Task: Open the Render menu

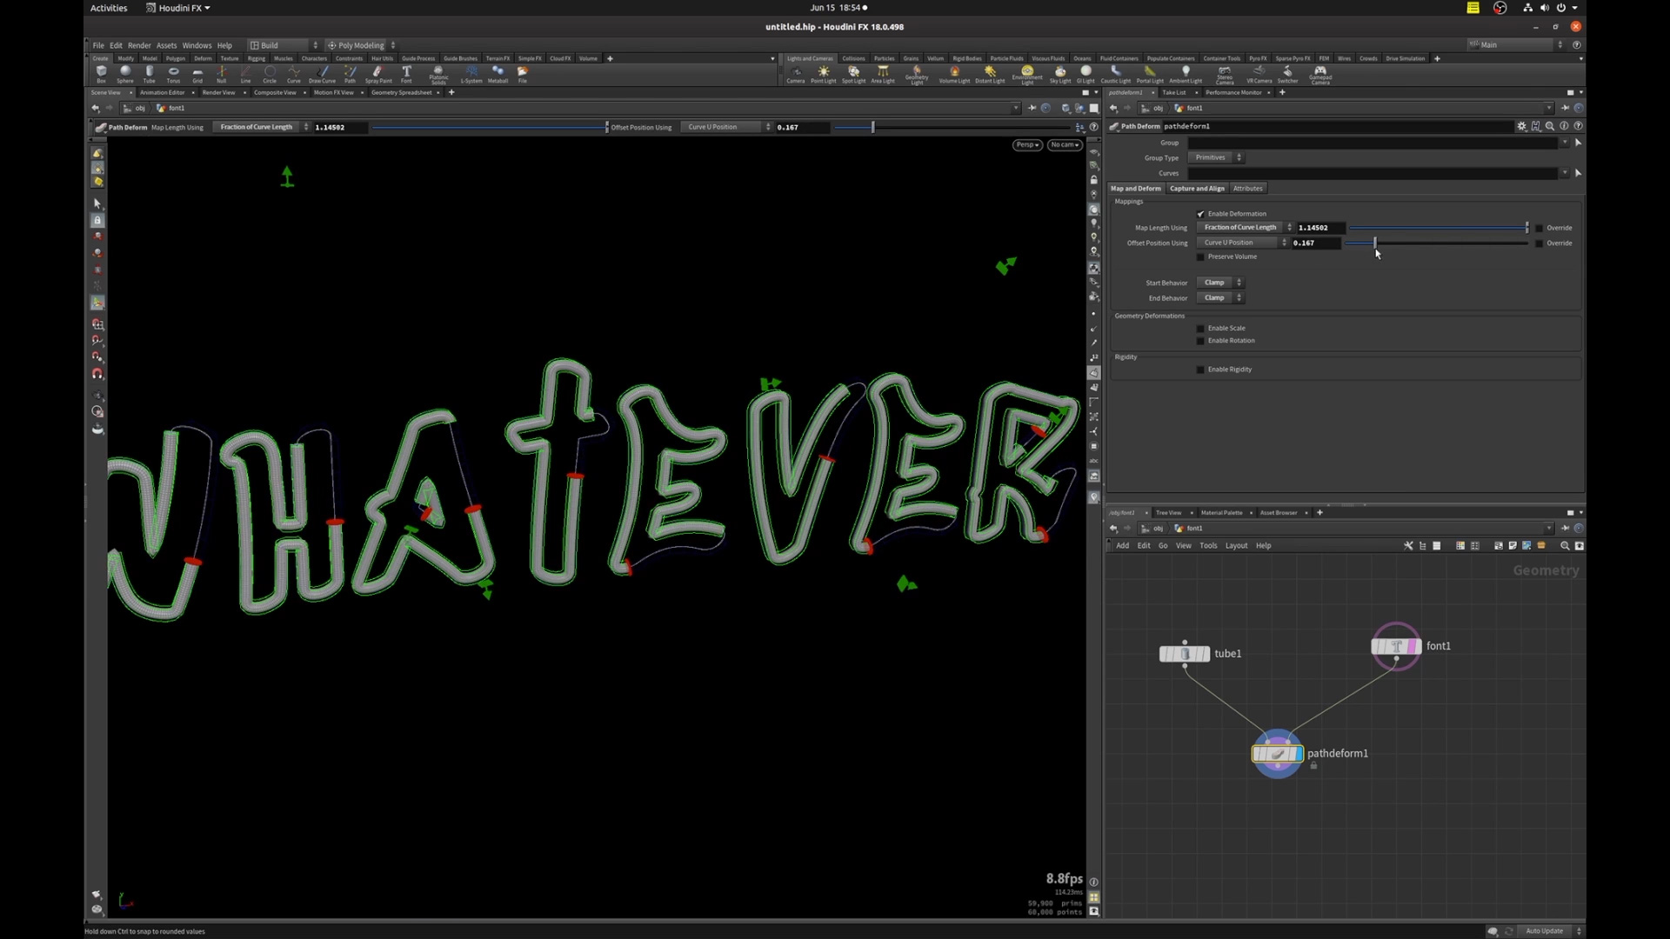Action: [x=139, y=45]
